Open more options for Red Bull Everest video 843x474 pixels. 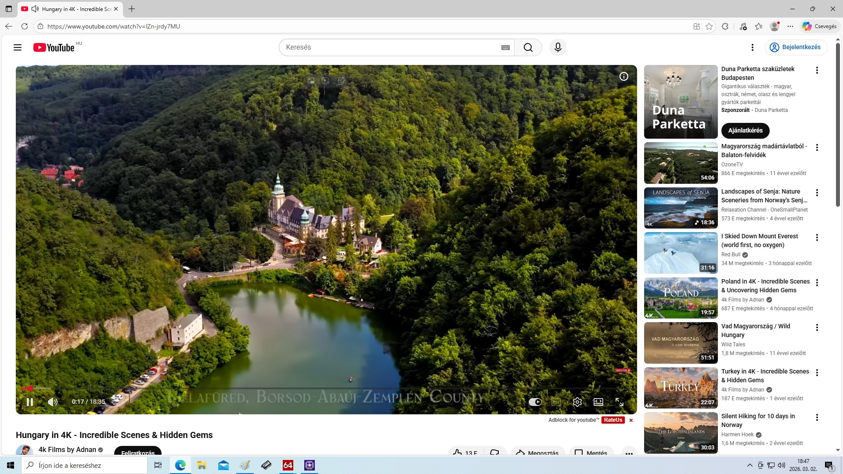click(x=817, y=237)
